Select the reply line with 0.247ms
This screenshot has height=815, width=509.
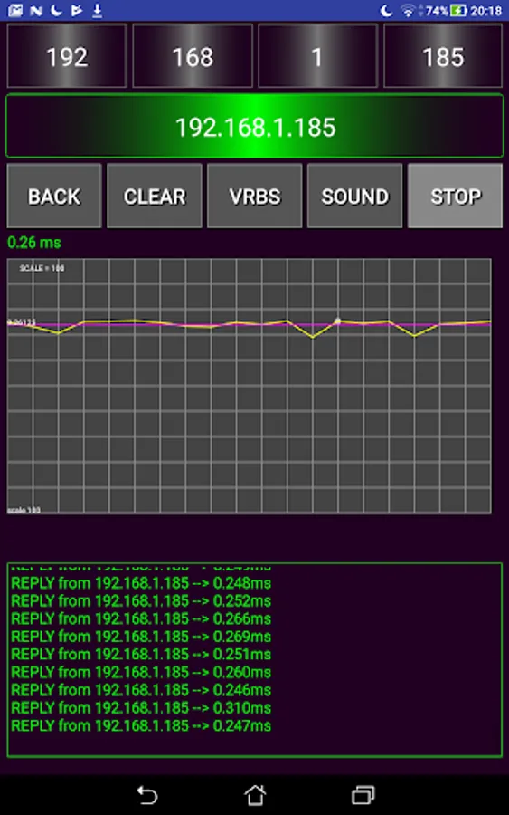(141, 725)
